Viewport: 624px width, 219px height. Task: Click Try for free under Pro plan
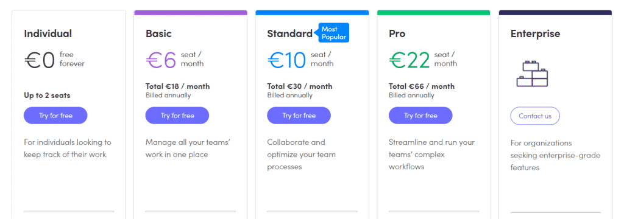coord(420,116)
